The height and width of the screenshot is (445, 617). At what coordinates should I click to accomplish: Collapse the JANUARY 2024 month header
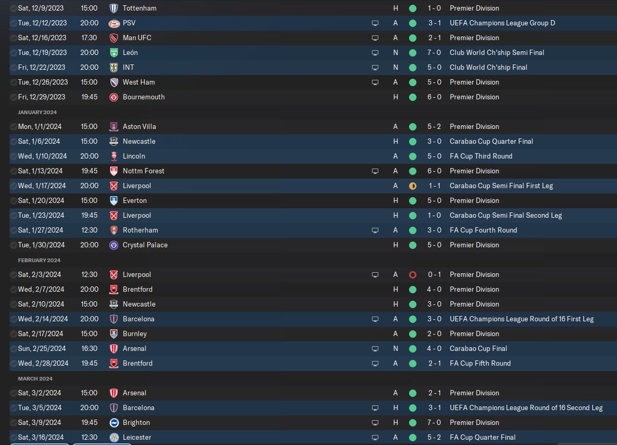coord(37,113)
